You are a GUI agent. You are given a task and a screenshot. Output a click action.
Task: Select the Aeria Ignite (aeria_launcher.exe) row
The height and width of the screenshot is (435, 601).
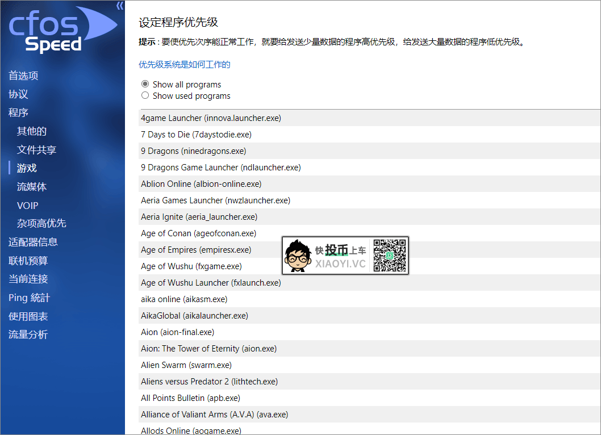(x=369, y=217)
